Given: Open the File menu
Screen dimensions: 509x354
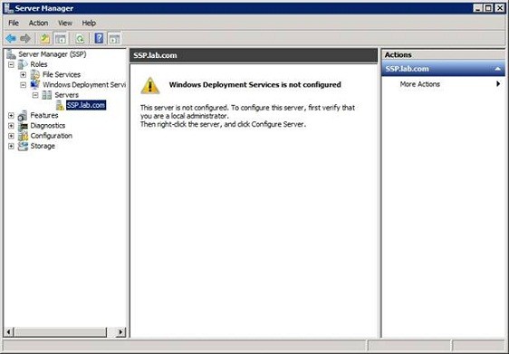Looking at the screenshot, I should coord(14,23).
